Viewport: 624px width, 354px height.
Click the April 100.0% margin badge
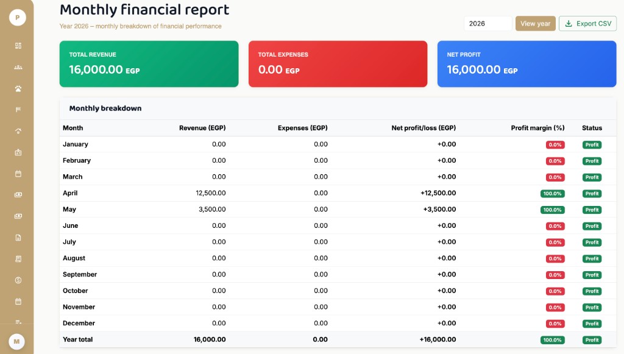click(x=552, y=194)
